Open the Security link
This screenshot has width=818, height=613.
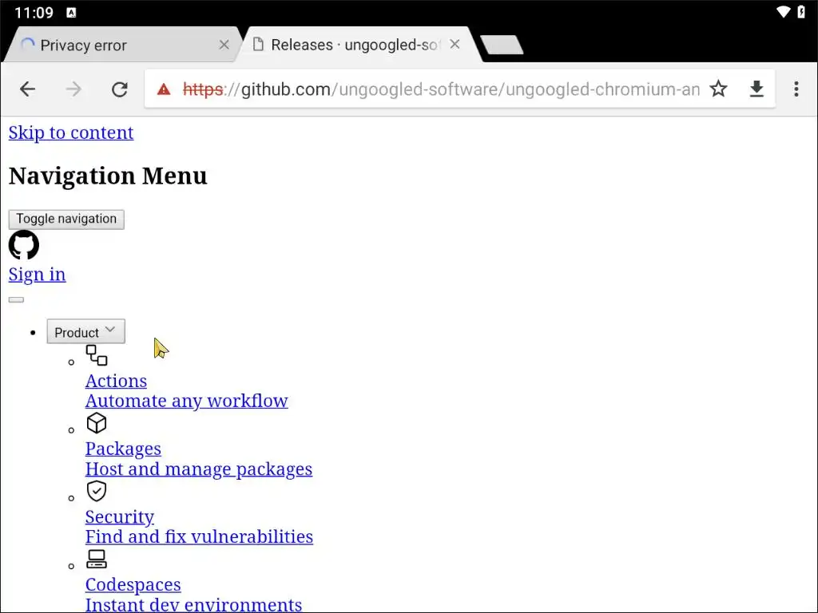(x=120, y=517)
